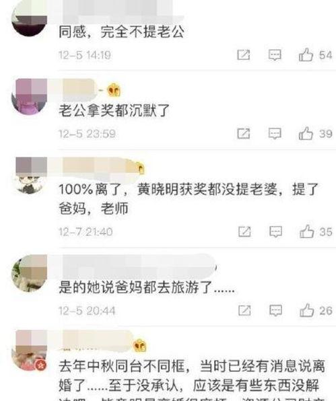
Task: Reply to the comment with 26 likes
Action: [275, 310]
